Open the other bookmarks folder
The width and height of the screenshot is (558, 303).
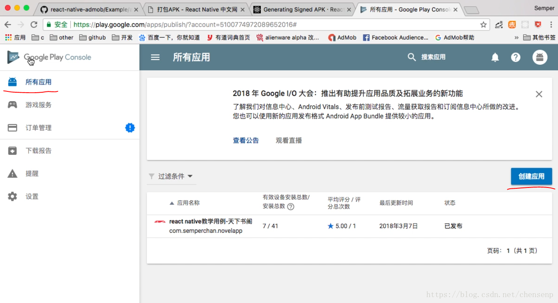tap(61, 38)
